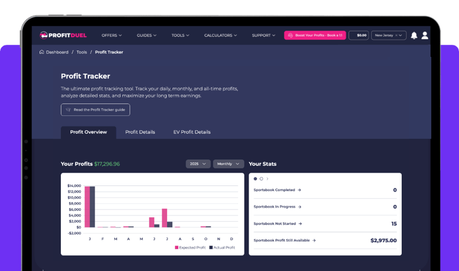Click the arrow next to Sportsbook In Progress
This screenshot has width=459, height=271.
299,207
